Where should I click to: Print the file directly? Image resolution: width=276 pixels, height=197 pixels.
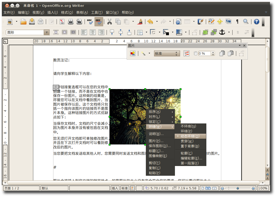click(71, 22)
